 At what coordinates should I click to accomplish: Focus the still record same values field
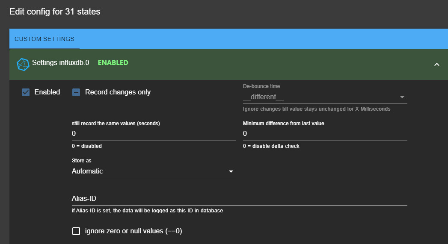click(x=154, y=134)
